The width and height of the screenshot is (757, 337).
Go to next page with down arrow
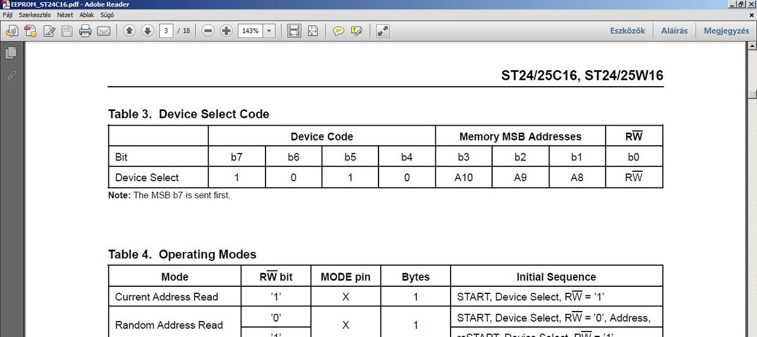coord(147,31)
